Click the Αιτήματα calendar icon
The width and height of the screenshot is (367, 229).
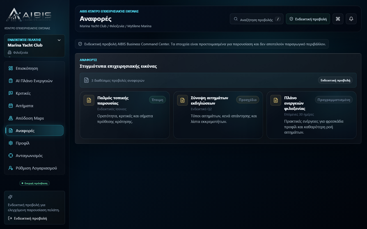[11, 106]
